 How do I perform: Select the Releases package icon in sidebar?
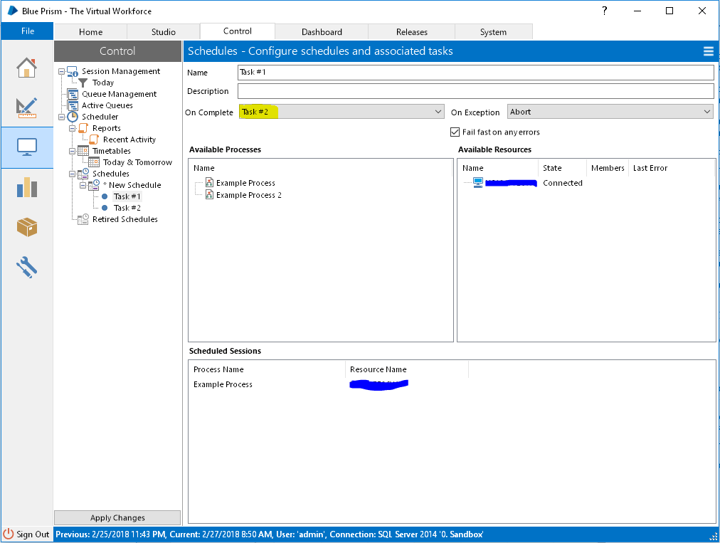(26, 227)
